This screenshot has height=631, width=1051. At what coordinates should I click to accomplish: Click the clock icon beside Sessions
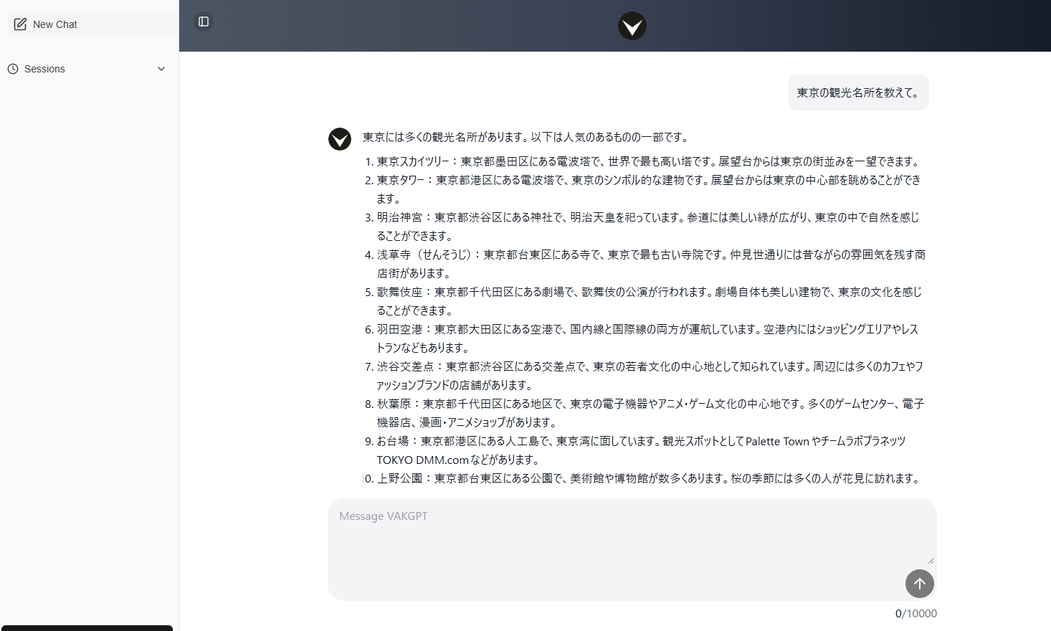13,69
